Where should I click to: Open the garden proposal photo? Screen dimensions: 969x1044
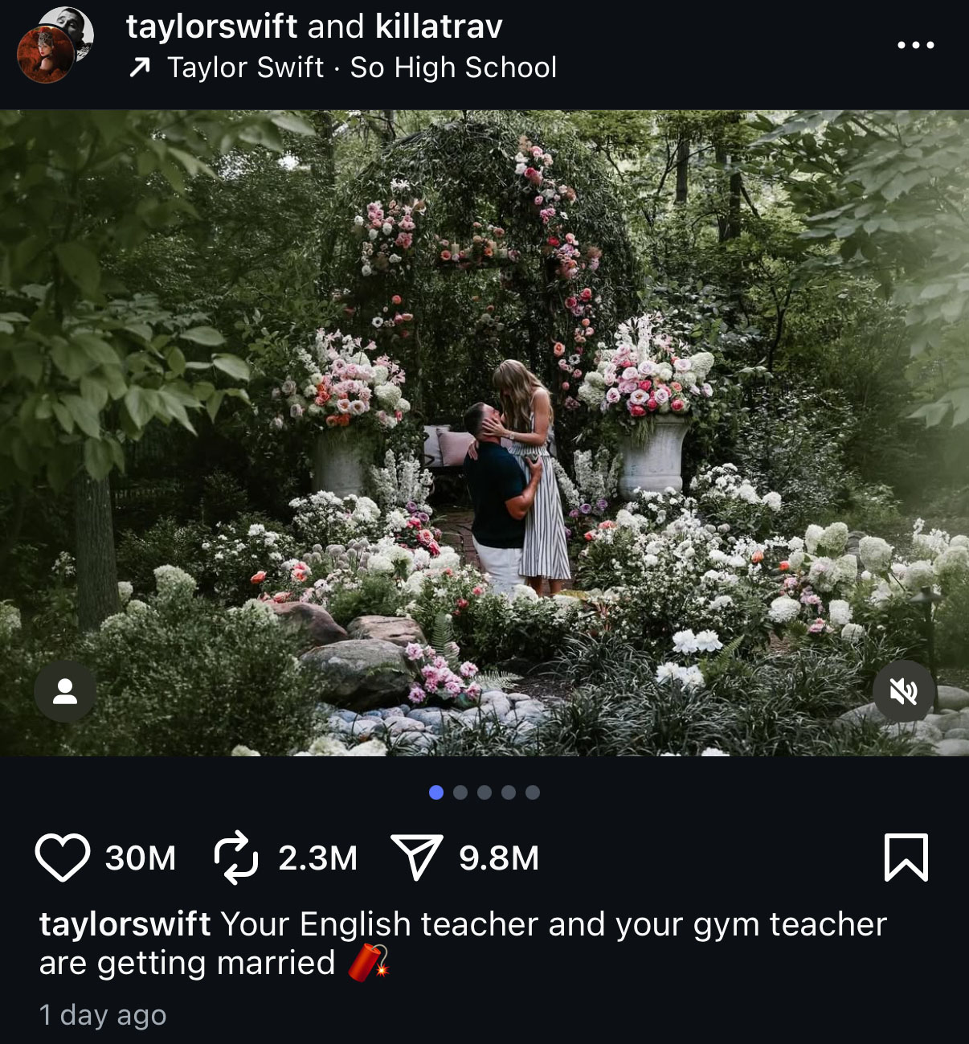point(484,432)
